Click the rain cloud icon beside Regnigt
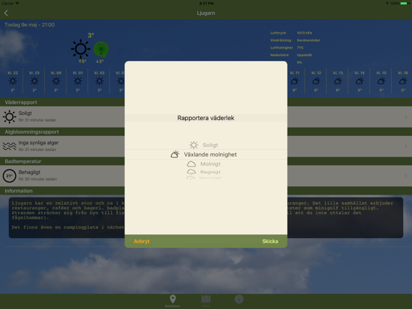 click(x=191, y=172)
